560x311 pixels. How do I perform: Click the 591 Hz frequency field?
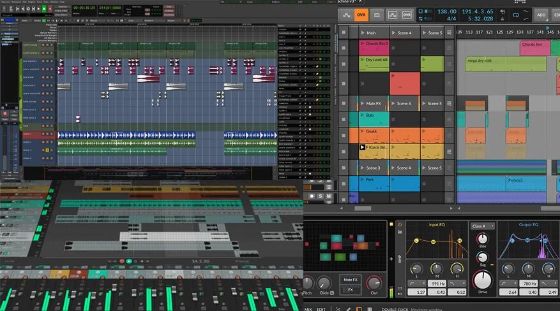point(437,284)
